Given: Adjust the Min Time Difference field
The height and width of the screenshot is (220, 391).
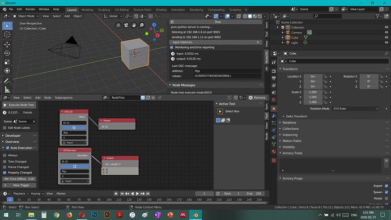Looking at the screenshot, I should (19, 179).
